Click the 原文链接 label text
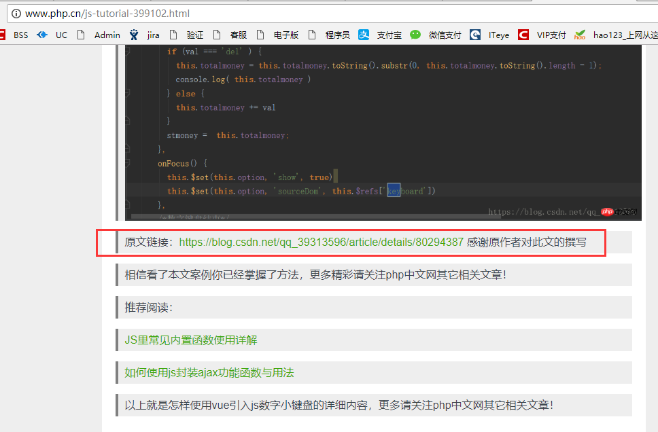Image resolution: width=658 pixels, height=432 pixels. tap(149, 242)
